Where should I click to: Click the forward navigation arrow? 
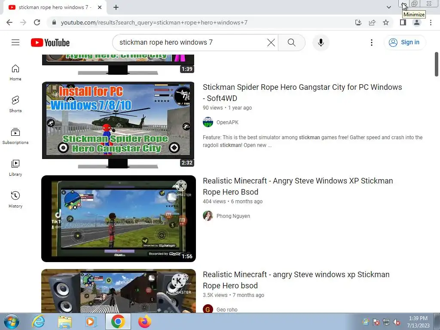click(x=23, y=22)
